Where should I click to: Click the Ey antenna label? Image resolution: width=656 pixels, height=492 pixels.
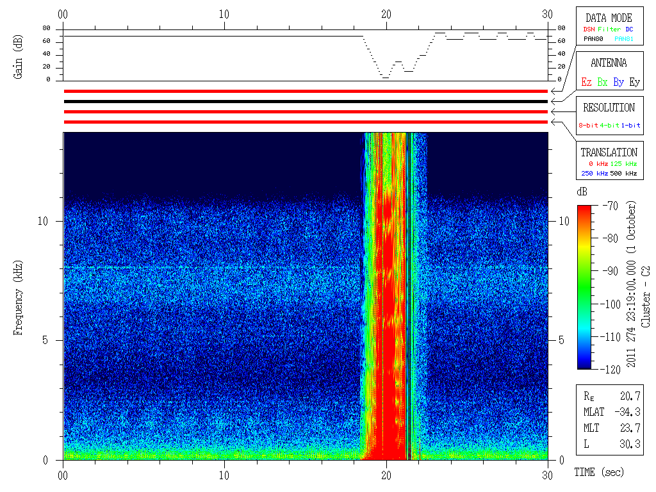click(634, 82)
